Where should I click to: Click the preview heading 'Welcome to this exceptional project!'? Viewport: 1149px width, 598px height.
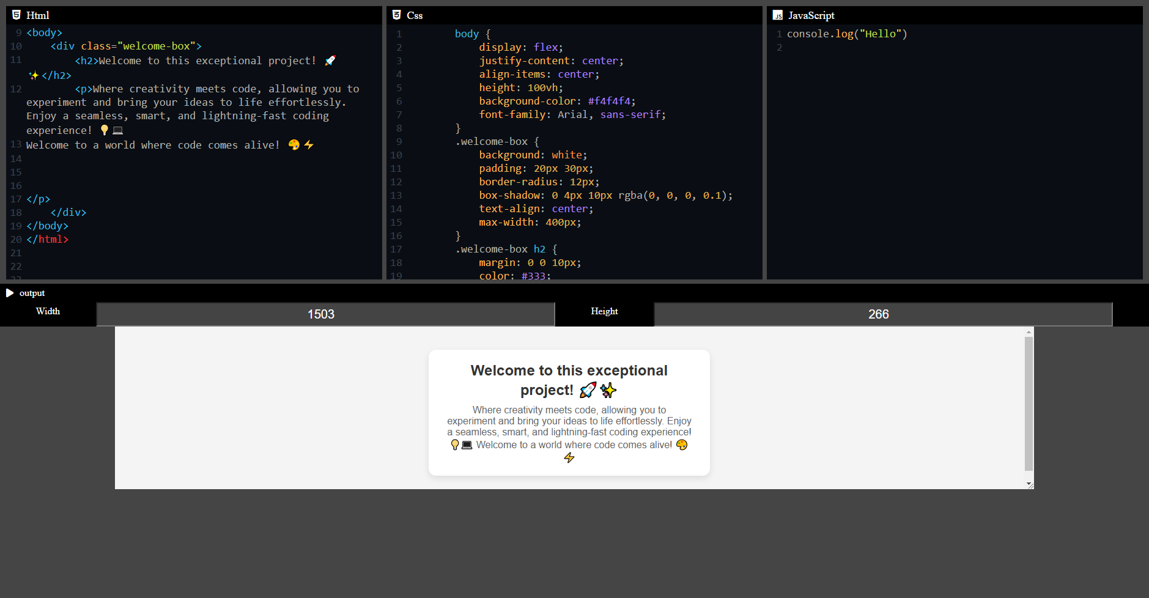coord(569,380)
